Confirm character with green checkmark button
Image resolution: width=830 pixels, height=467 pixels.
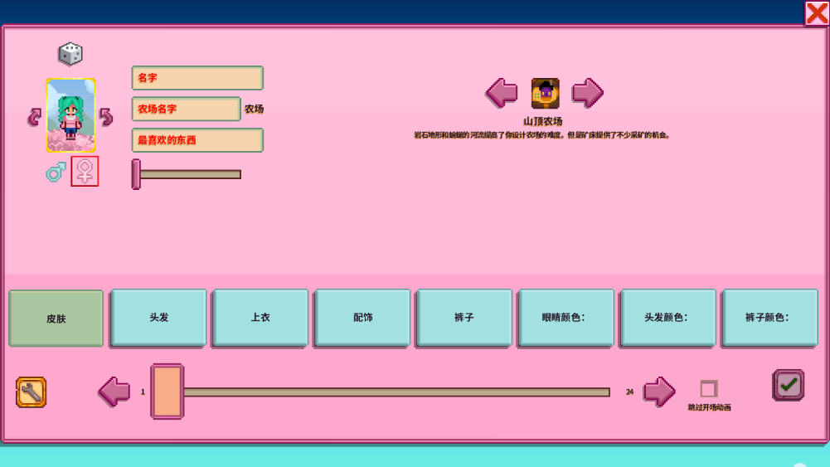(788, 386)
